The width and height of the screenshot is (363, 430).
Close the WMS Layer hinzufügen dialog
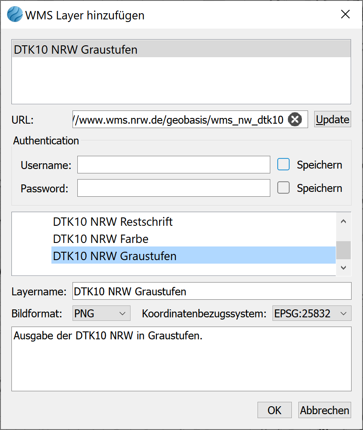click(345, 15)
